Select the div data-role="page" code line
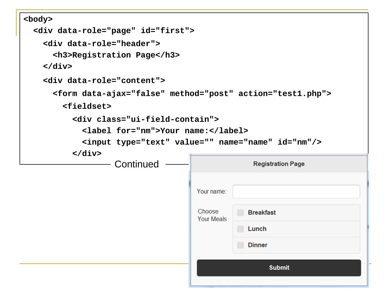Viewport: 391px width, 293px height. tap(114, 31)
